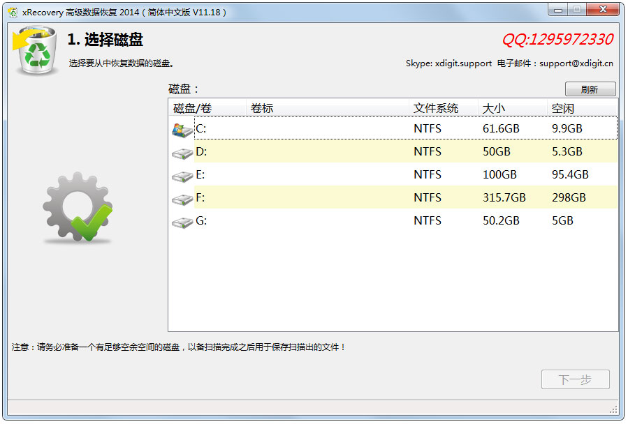628x424 pixels.
Task: Click the G: drive icon
Action: (x=182, y=222)
